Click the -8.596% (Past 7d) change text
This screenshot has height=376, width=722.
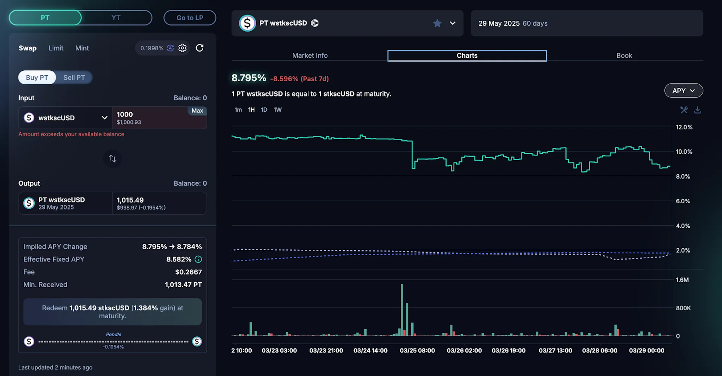pyautogui.click(x=300, y=79)
